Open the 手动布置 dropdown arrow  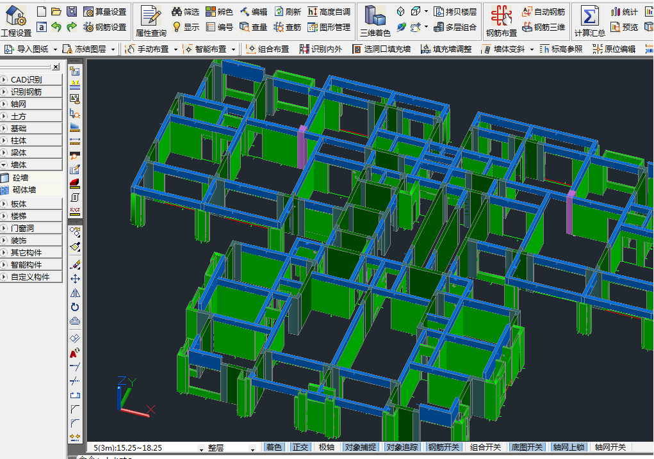click(176, 49)
